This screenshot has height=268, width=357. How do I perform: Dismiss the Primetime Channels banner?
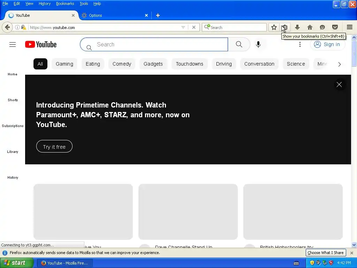click(339, 84)
